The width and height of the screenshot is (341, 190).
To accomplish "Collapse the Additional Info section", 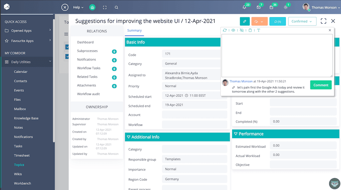I will [128, 137].
